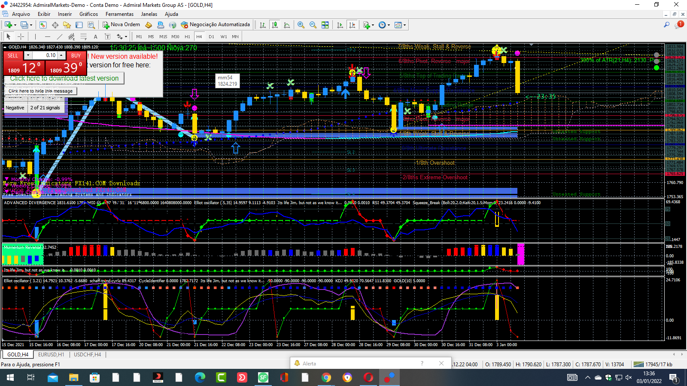The width and height of the screenshot is (687, 386).
Task: Open the search magnifier in the toolbar
Action: point(666,25)
